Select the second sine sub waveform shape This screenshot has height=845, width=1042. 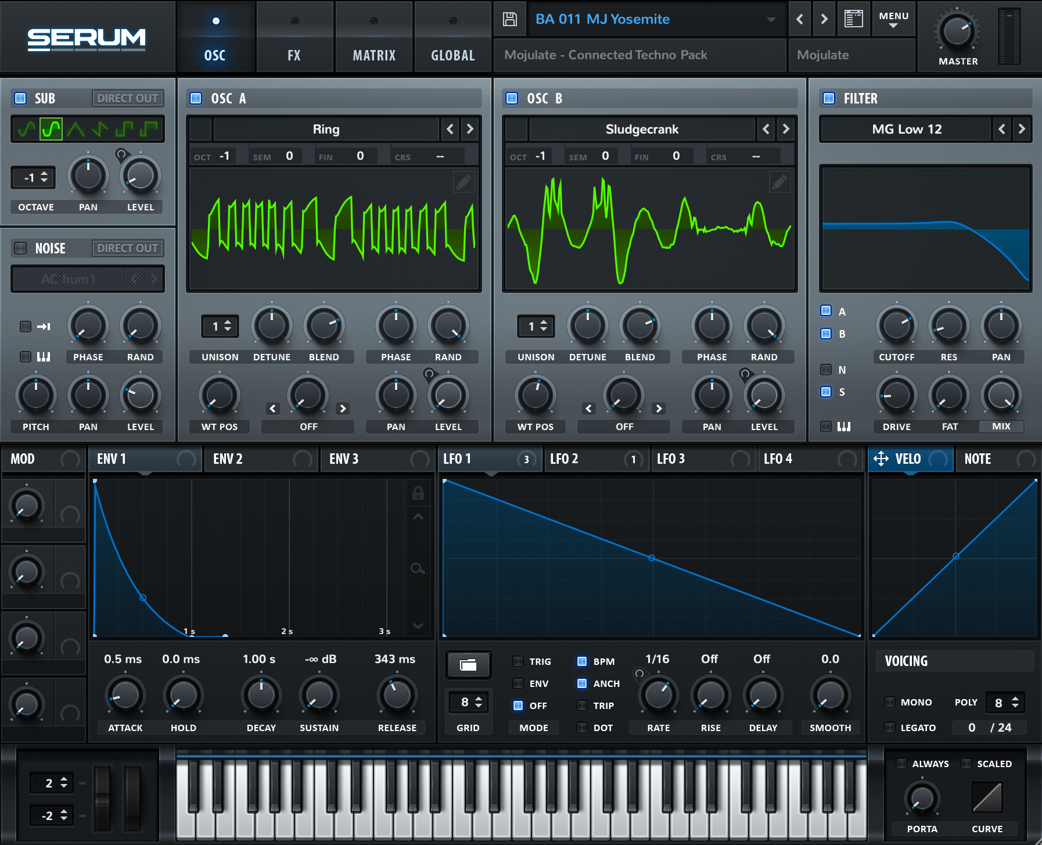tap(51, 129)
